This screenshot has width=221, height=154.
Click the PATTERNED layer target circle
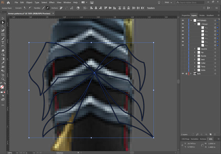[215, 20]
